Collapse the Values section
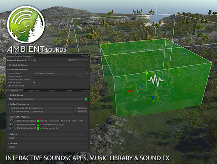 (13, 134)
